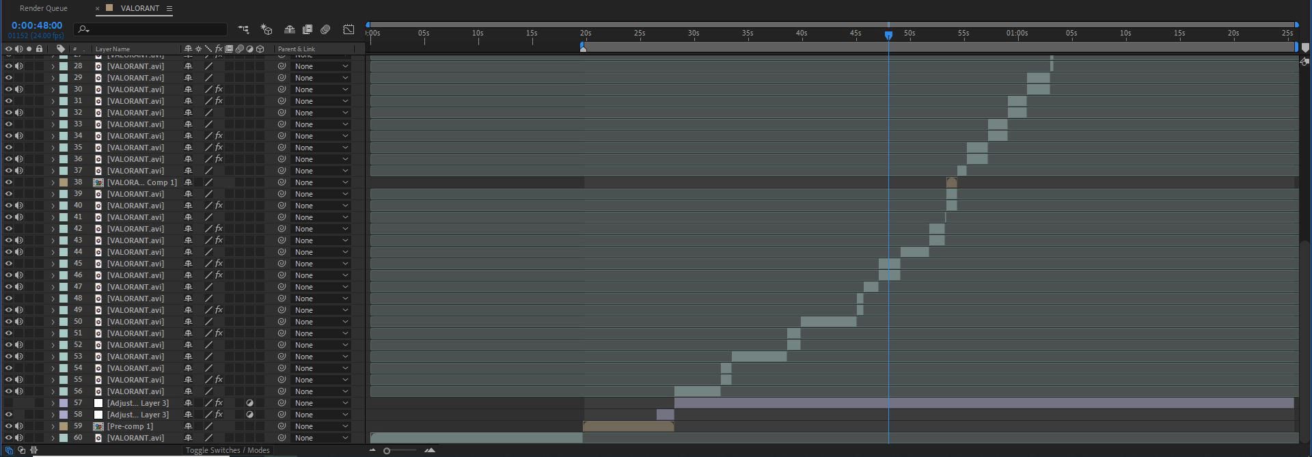This screenshot has width=1312, height=457.
Task: Open parent dropdown for layer 44
Action: tap(320, 252)
